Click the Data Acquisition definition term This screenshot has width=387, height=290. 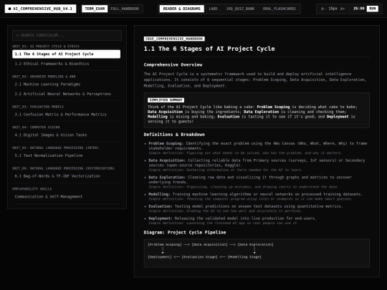(167, 160)
